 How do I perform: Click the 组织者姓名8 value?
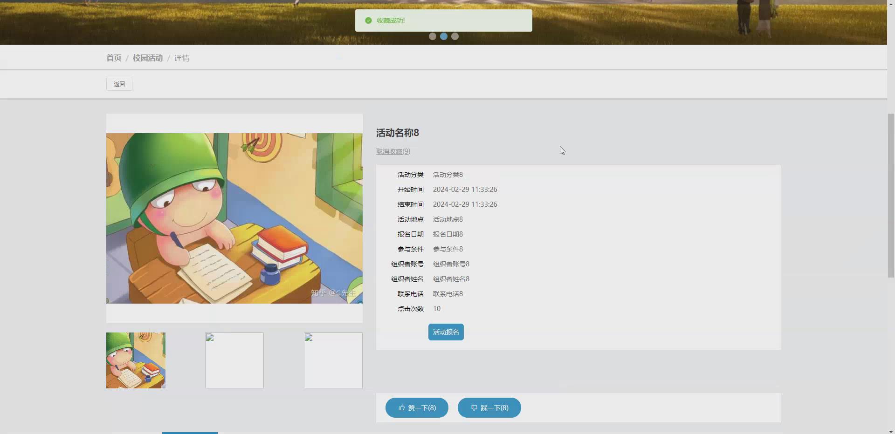pyautogui.click(x=451, y=279)
